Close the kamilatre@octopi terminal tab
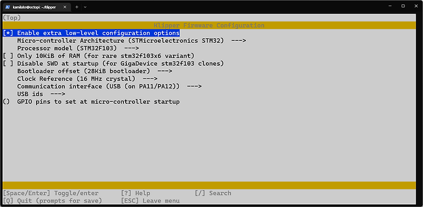 click(65, 7)
